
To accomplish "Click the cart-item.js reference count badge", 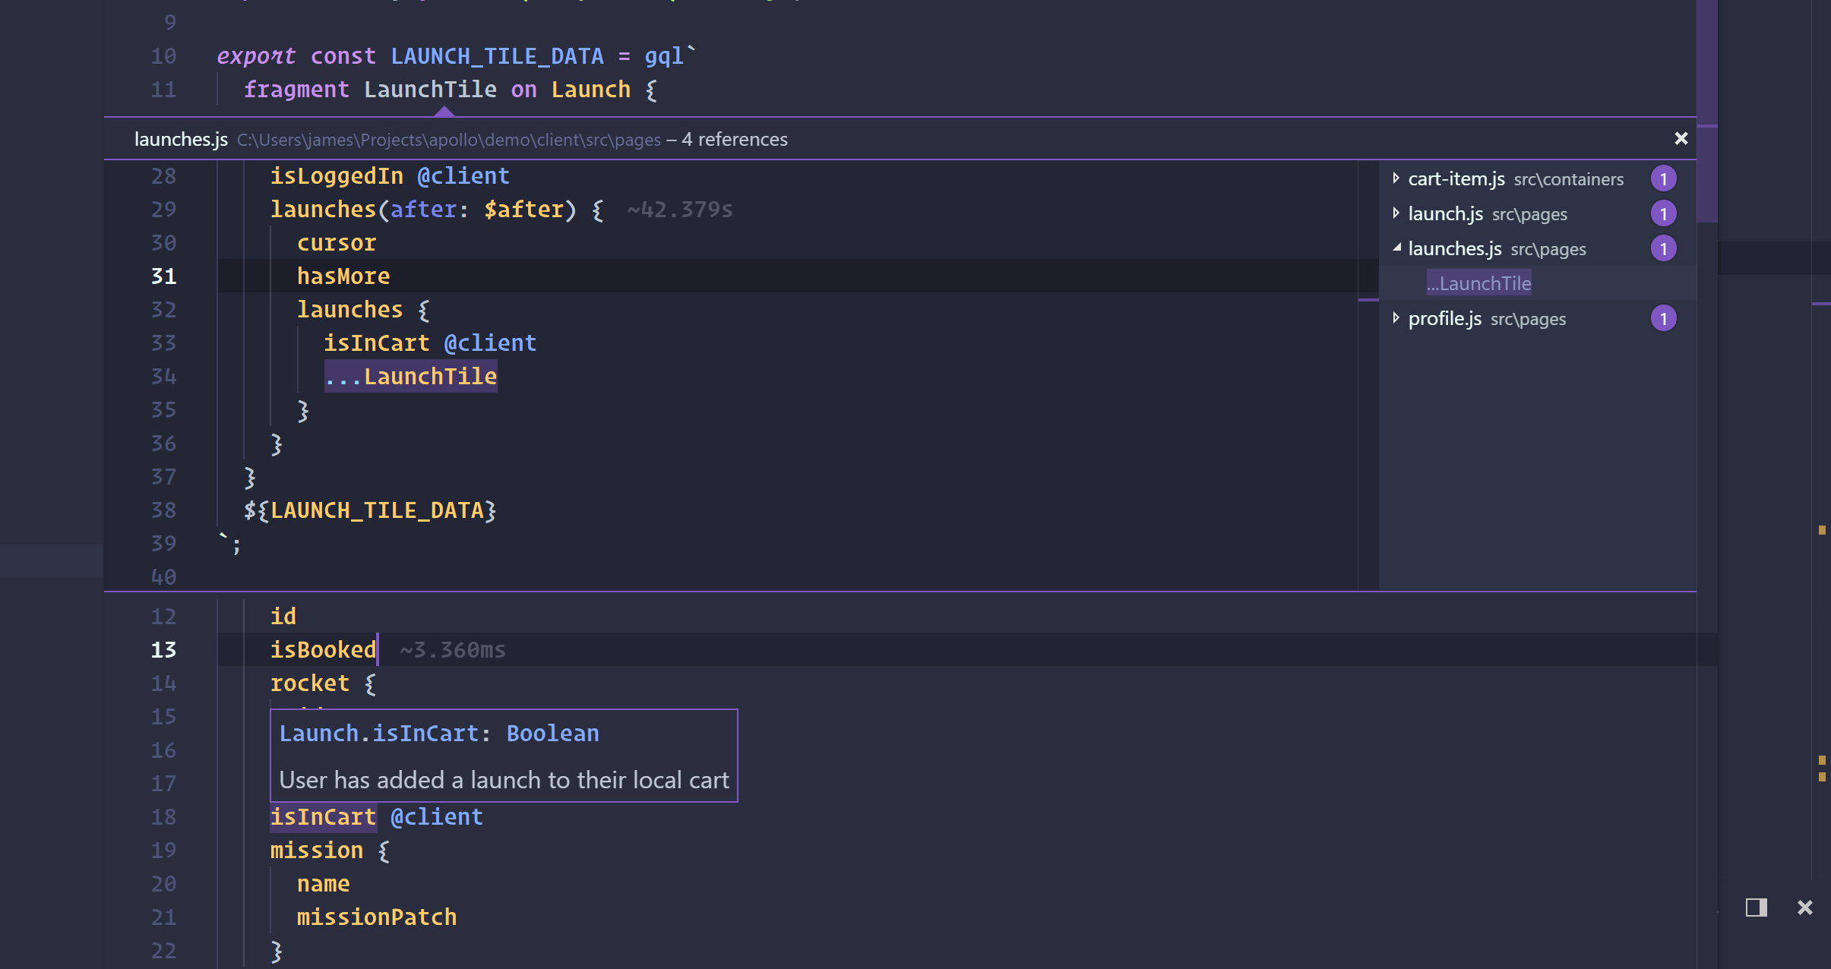I will pos(1663,178).
